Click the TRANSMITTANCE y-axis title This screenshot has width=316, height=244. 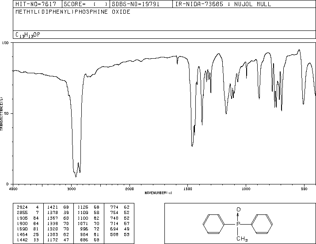[1, 114]
